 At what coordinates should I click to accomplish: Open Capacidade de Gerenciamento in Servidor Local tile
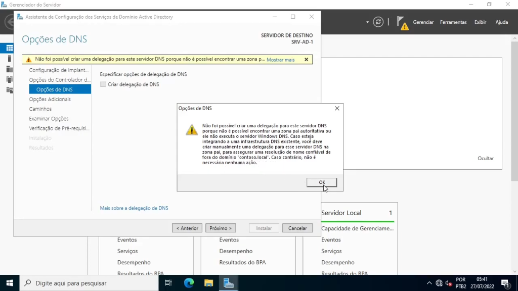357,228
